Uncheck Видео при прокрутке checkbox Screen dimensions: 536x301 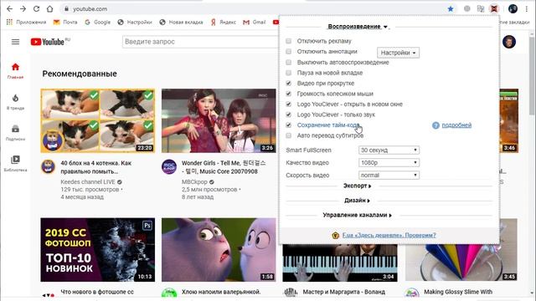(x=288, y=84)
